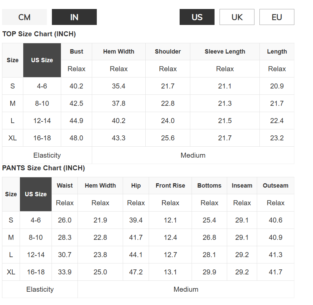Click the Shoulder column header

[168, 52]
